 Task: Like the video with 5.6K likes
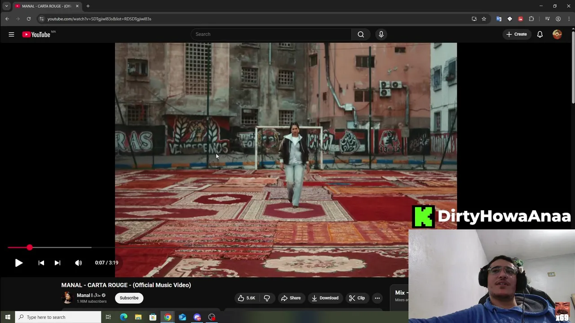point(246,298)
